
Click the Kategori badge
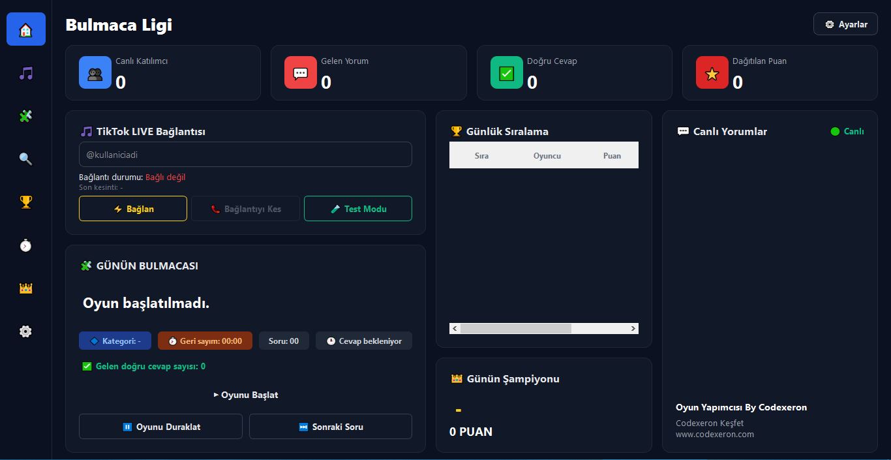tap(115, 341)
